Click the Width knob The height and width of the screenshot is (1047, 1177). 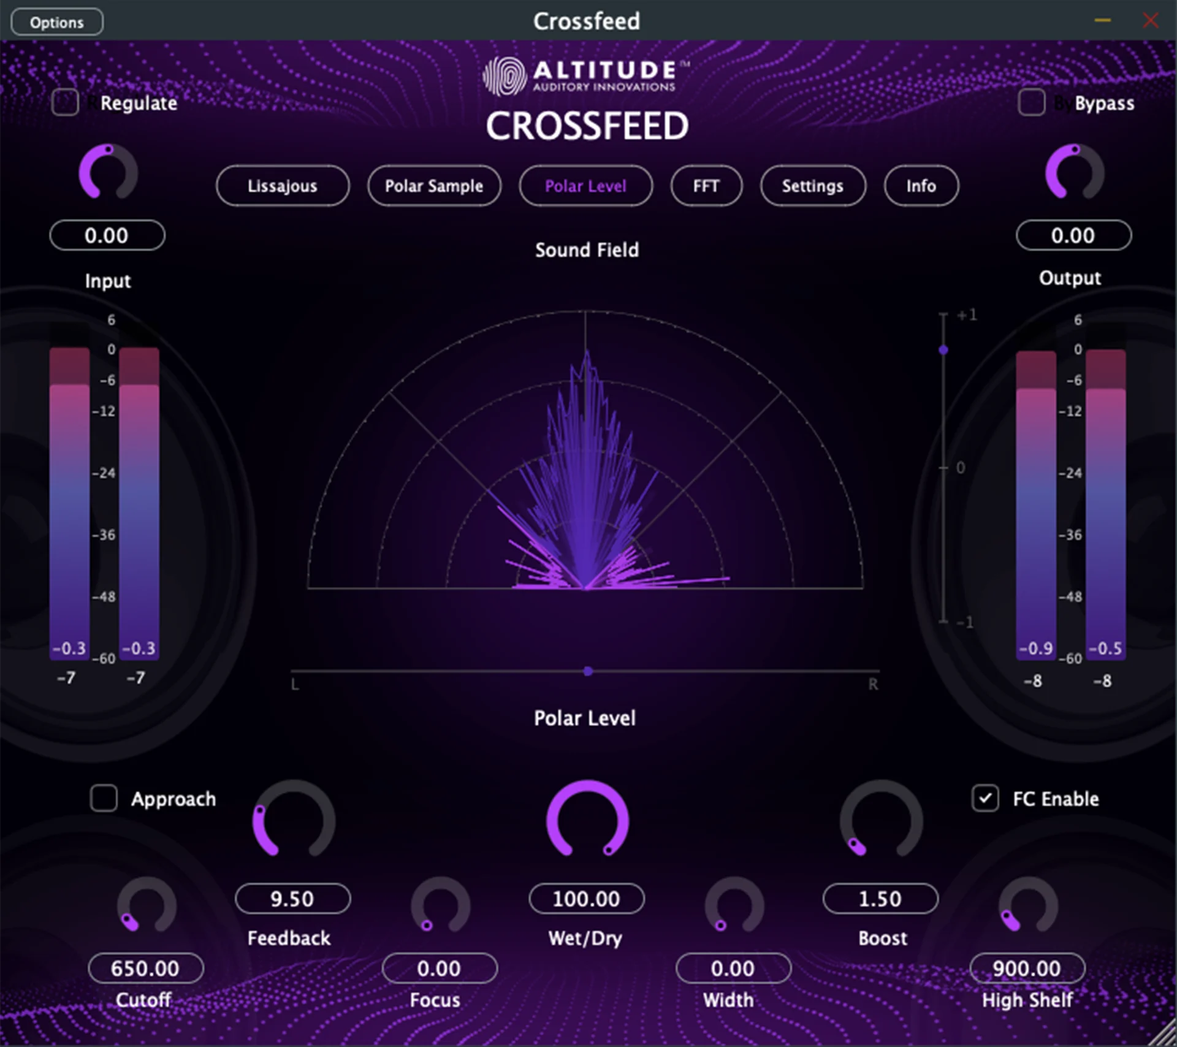[x=734, y=906]
